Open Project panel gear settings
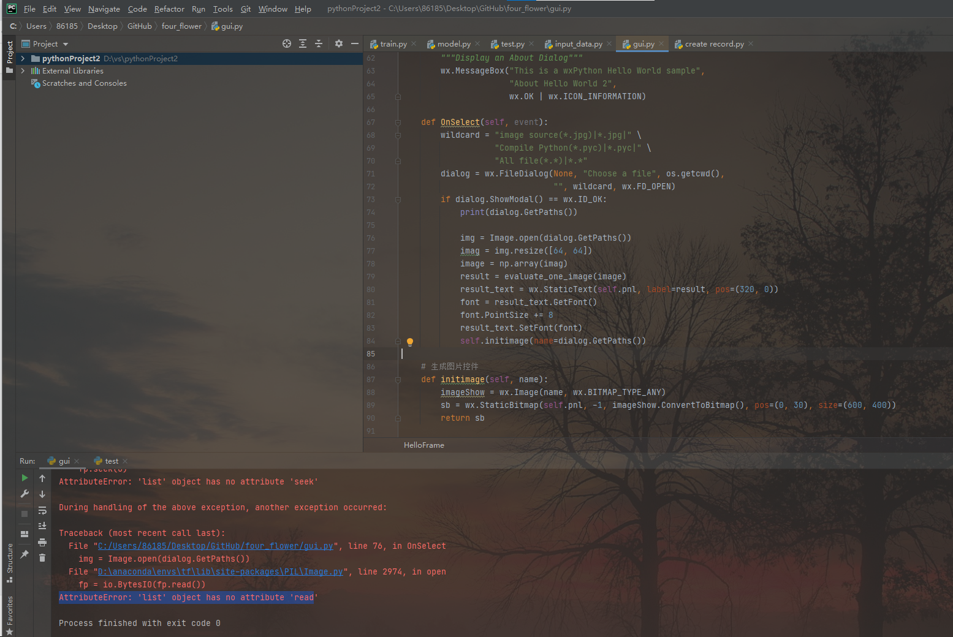The width and height of the screenshot is (953, 637). (x=339, y=43)
